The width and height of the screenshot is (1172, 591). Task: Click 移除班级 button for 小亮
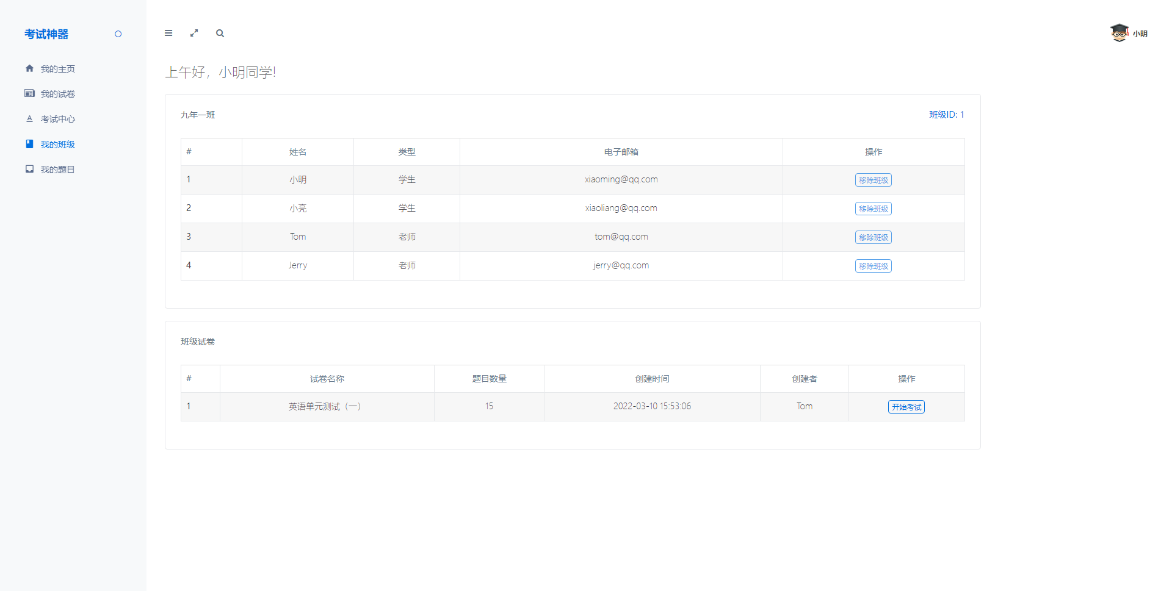coord(874,209)
